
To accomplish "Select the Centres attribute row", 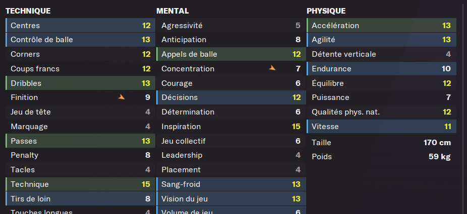I will point(80,26).
